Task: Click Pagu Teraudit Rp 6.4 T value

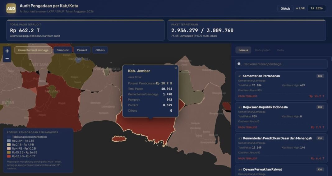Action: [318, 158]
